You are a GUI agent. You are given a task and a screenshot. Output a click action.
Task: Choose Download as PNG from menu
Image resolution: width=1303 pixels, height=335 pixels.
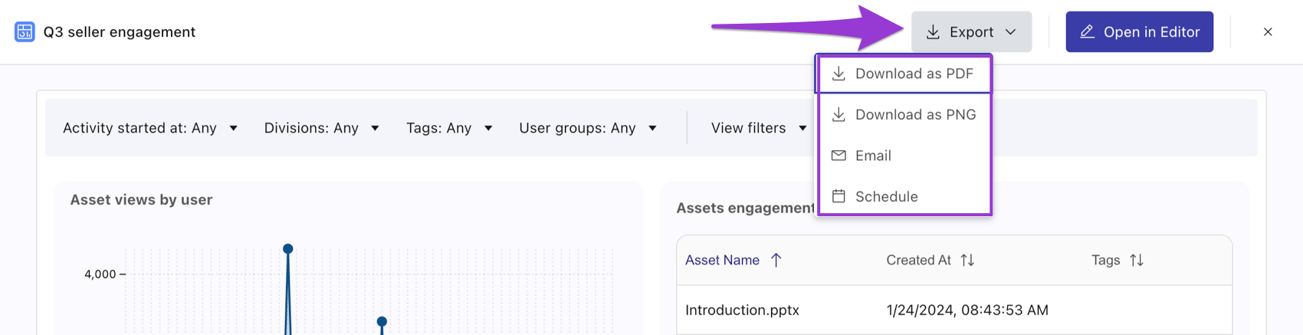pyautogui.click(x=904, y=114)
